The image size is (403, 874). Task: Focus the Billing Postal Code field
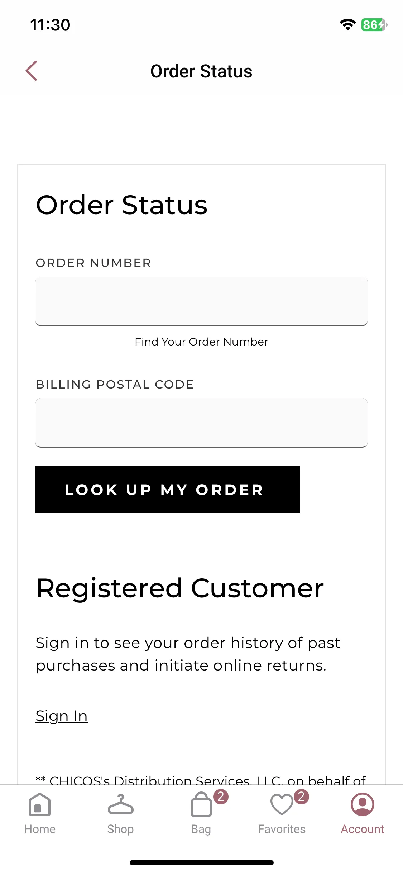201,423
